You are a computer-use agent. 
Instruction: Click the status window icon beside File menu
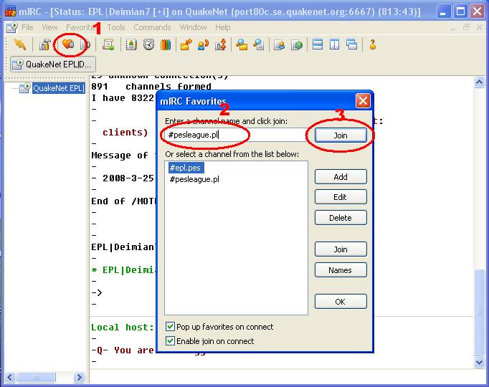12,27
